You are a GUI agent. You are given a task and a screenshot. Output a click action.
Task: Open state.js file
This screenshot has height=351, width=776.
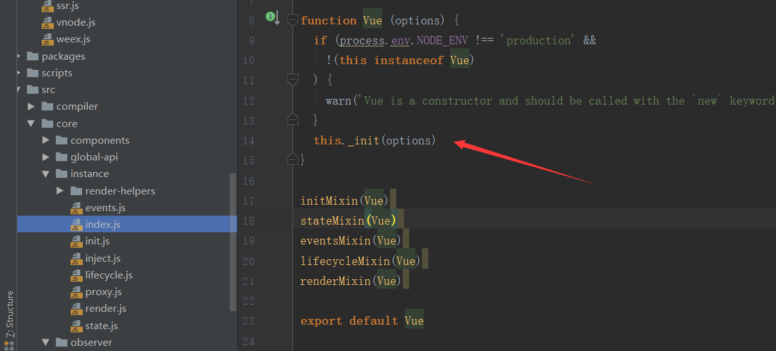tap(101, 326)
